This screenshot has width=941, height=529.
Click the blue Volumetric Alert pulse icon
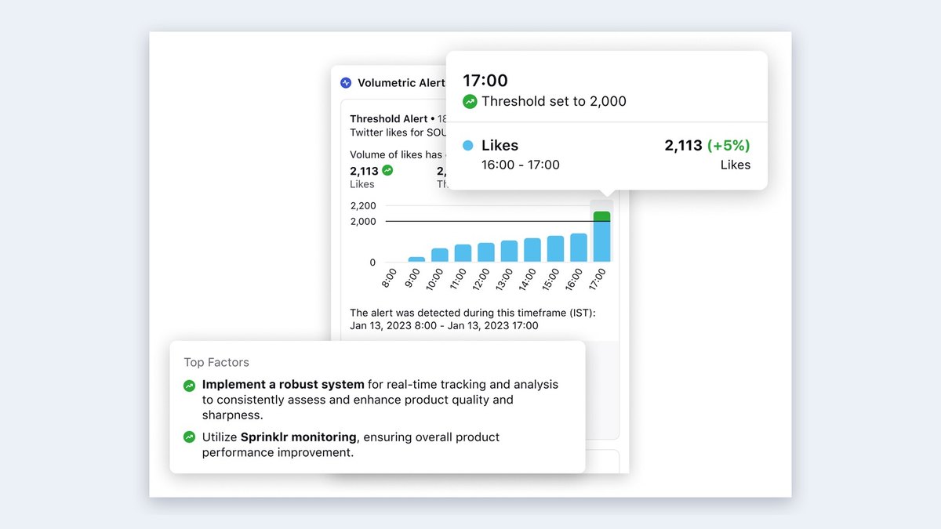tap(346, 82)
